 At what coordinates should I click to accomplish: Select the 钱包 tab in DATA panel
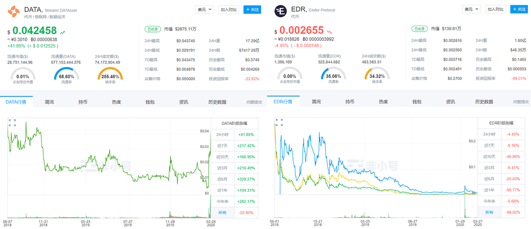click(x=150, y=102)
